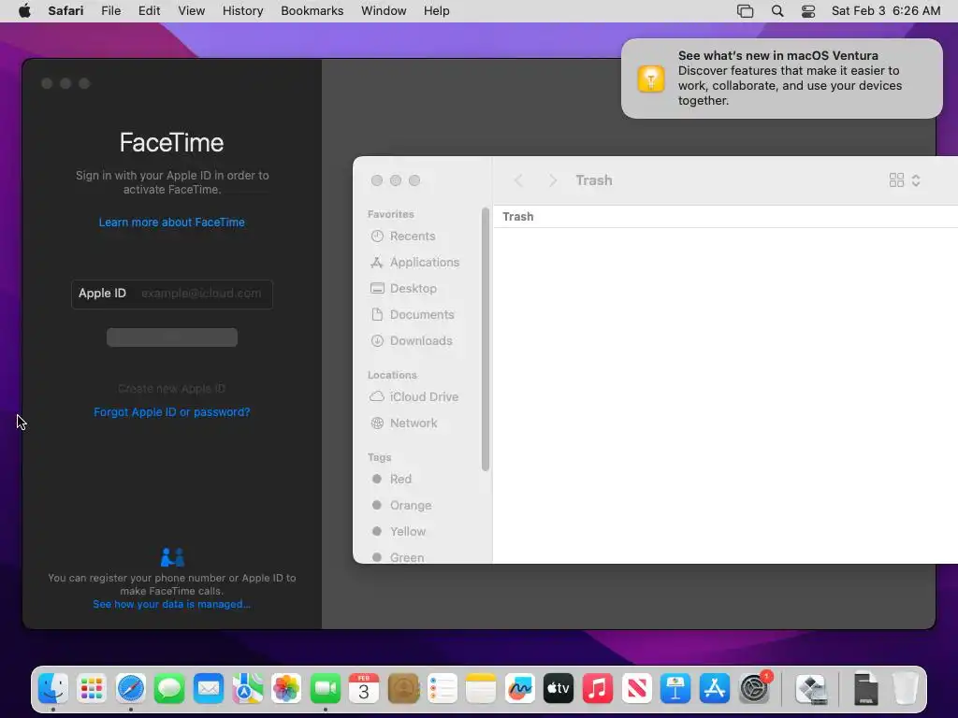Screen dimensions: 958x718
Task: Open the Mail app in the Dock
Action: pos(209,689)
